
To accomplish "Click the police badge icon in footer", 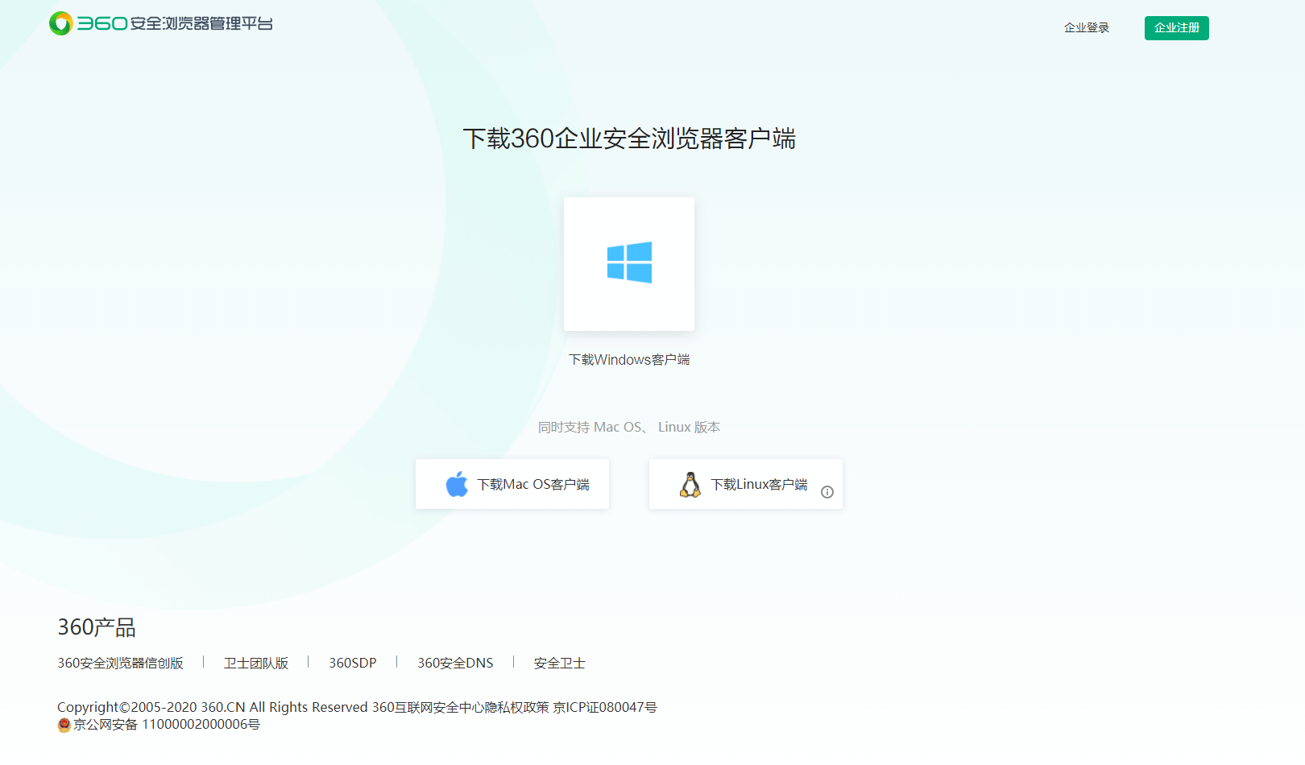I will (x=64, y=725).
